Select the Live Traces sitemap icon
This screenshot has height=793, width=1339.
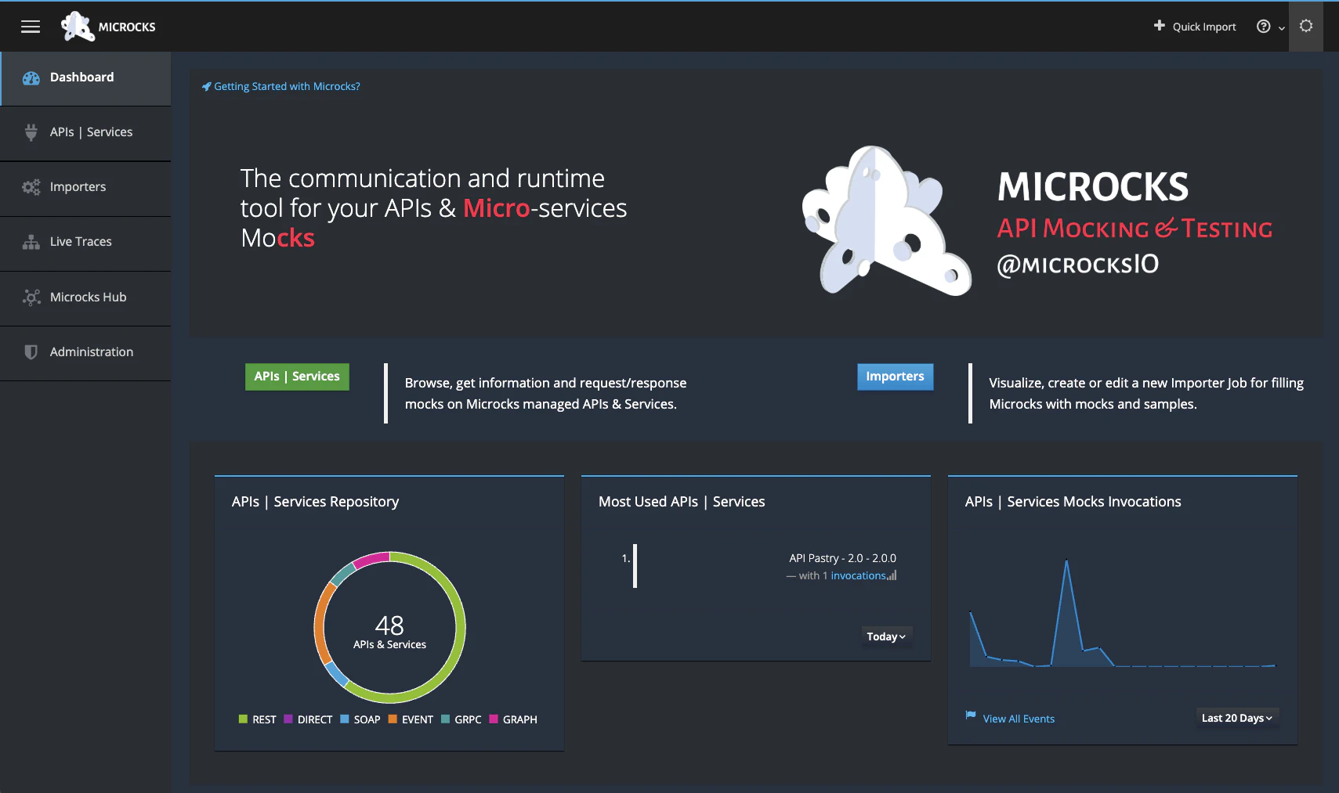[31, 241]
